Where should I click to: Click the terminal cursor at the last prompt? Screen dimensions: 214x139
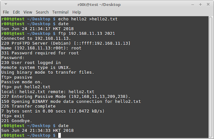pyautogui.click(x=59, y=135)
